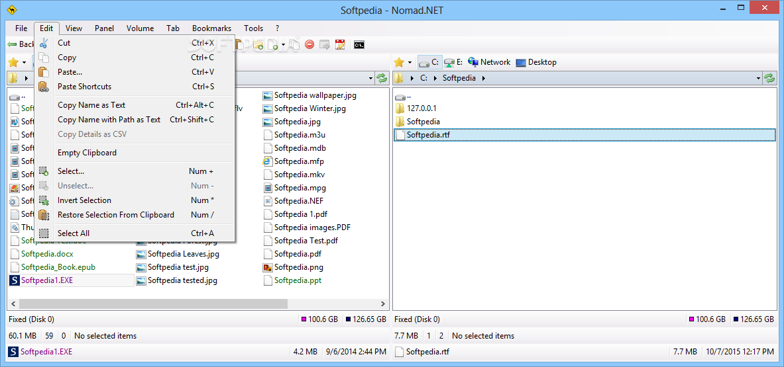Image resolution: width=784 pixels, height=367 pixels.
Task: Expand the arrow after Softpedia breadcrumb
Action: (484, 78)
